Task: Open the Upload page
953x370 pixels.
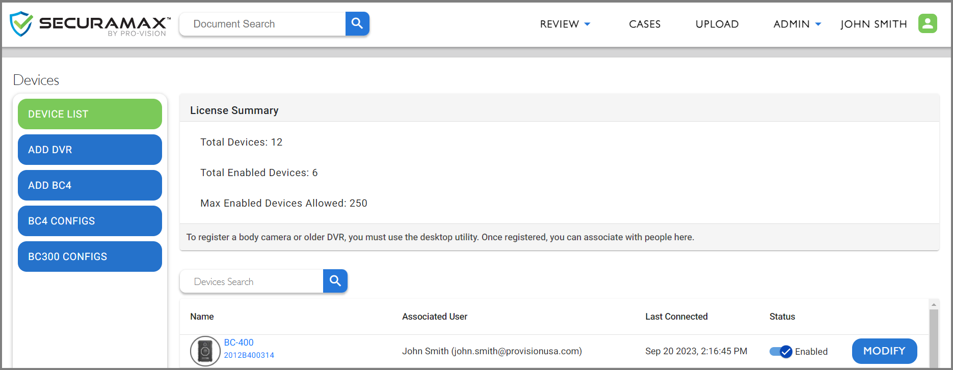Action: pos(717,24)
